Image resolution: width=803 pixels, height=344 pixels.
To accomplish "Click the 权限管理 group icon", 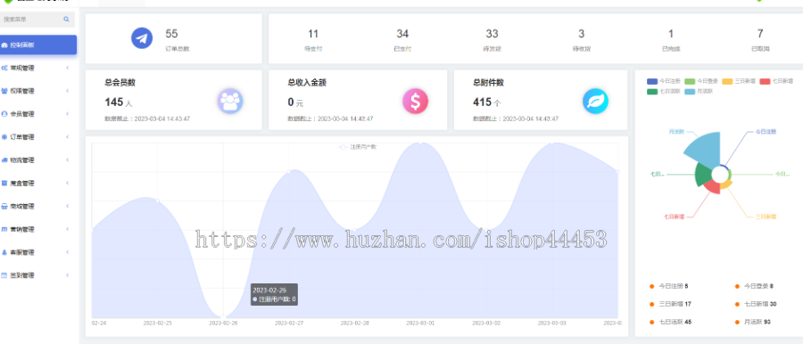I will pos(4,91).
